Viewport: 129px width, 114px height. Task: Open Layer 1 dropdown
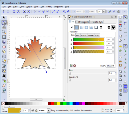pyautogui.click(x=49, y=111)
